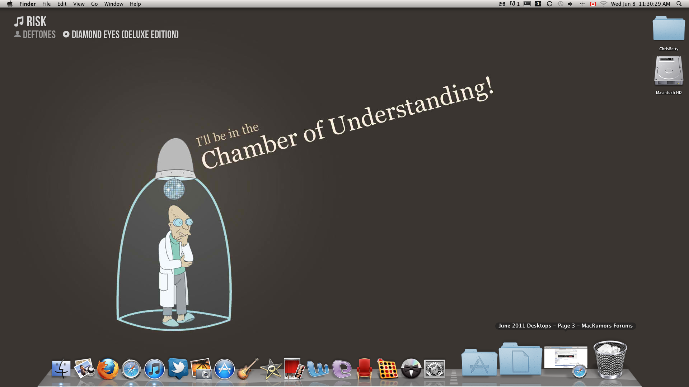Open the Mac App Store Dock icon
Viewport: 689px width, 387px height.
click(x=224, y=369)
